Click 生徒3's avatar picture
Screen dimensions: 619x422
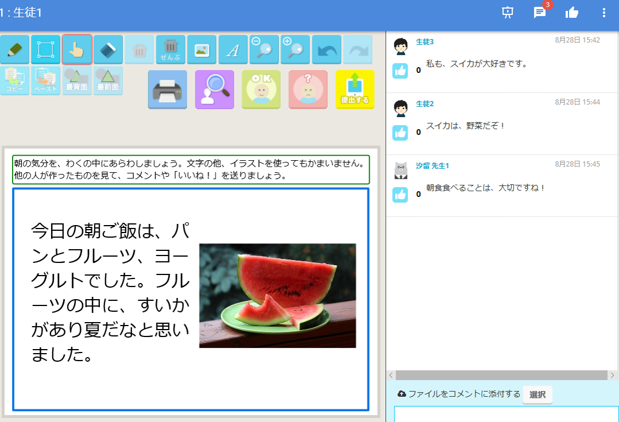point(401,47)
